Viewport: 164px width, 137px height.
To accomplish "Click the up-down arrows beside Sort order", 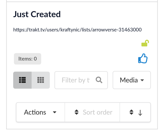I will click(76, 112).
